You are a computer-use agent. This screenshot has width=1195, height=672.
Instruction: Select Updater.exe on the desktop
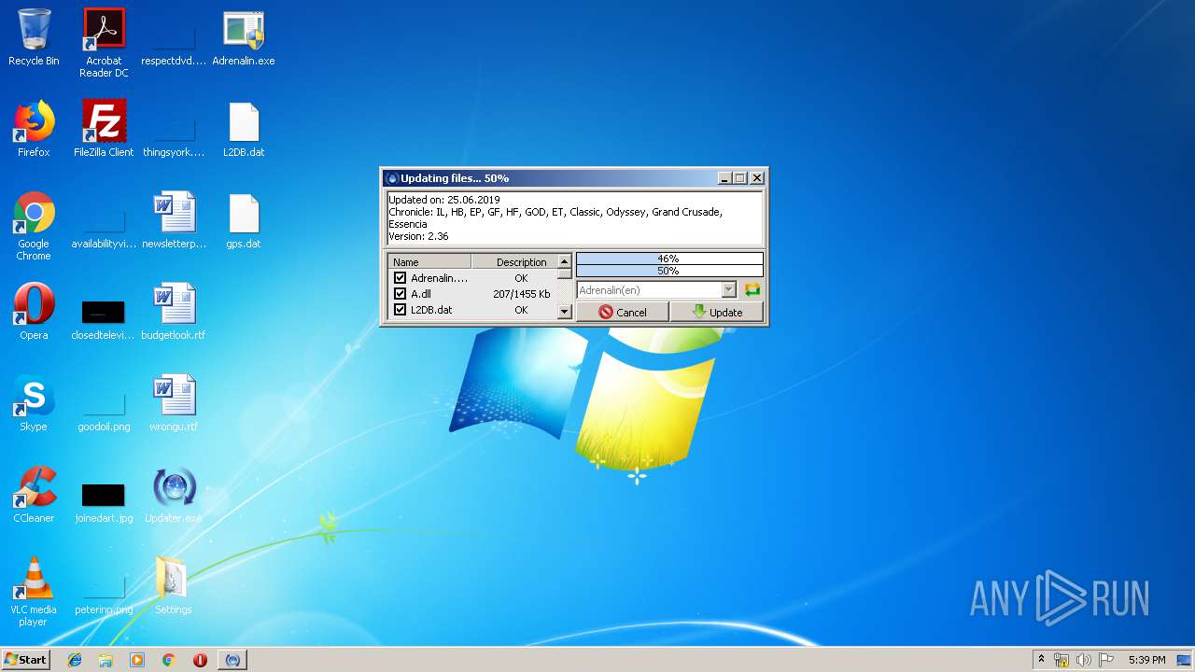(174, 496)
